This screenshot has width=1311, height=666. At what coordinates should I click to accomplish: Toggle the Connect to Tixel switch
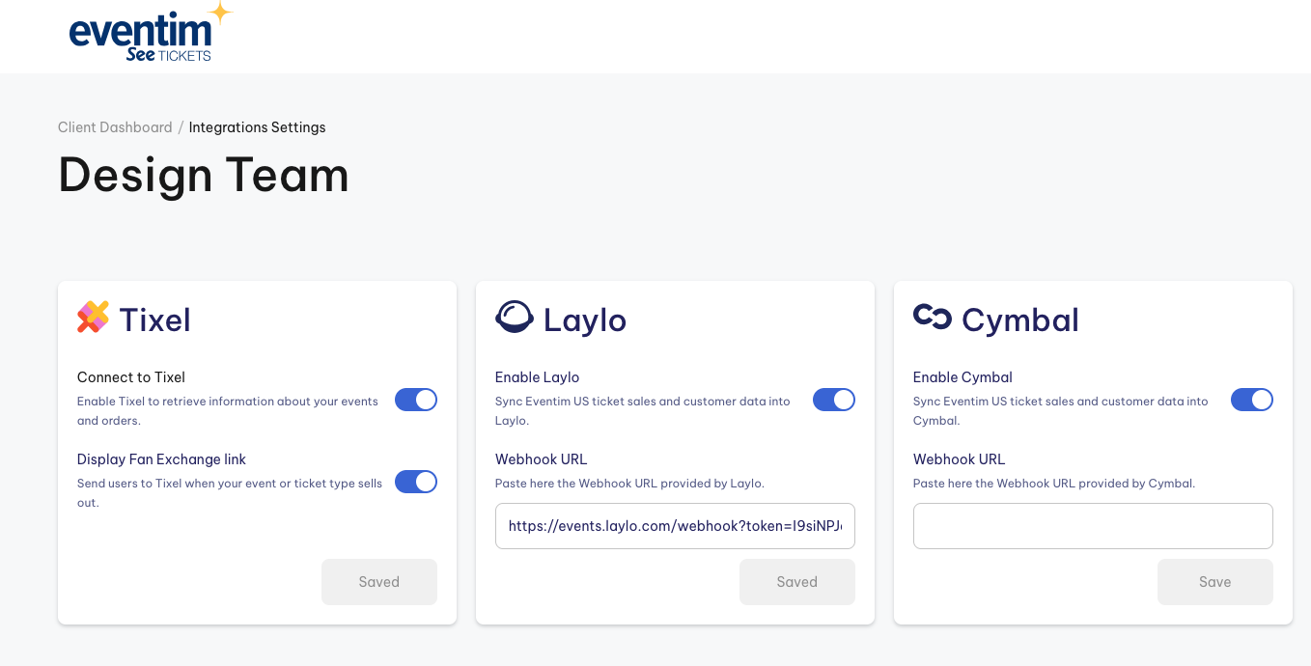coord(416,400)
